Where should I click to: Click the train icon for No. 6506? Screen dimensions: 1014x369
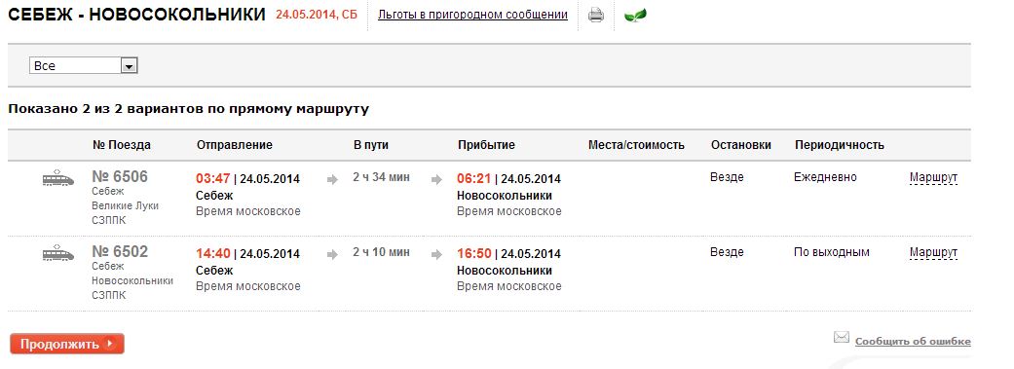point(58,177)
